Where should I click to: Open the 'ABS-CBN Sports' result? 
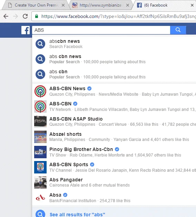pos(114,167)
